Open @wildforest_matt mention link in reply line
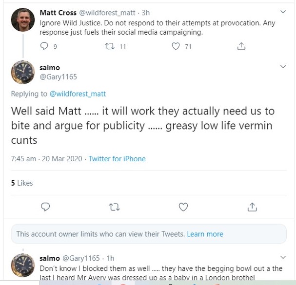 (x=78, y=94)
